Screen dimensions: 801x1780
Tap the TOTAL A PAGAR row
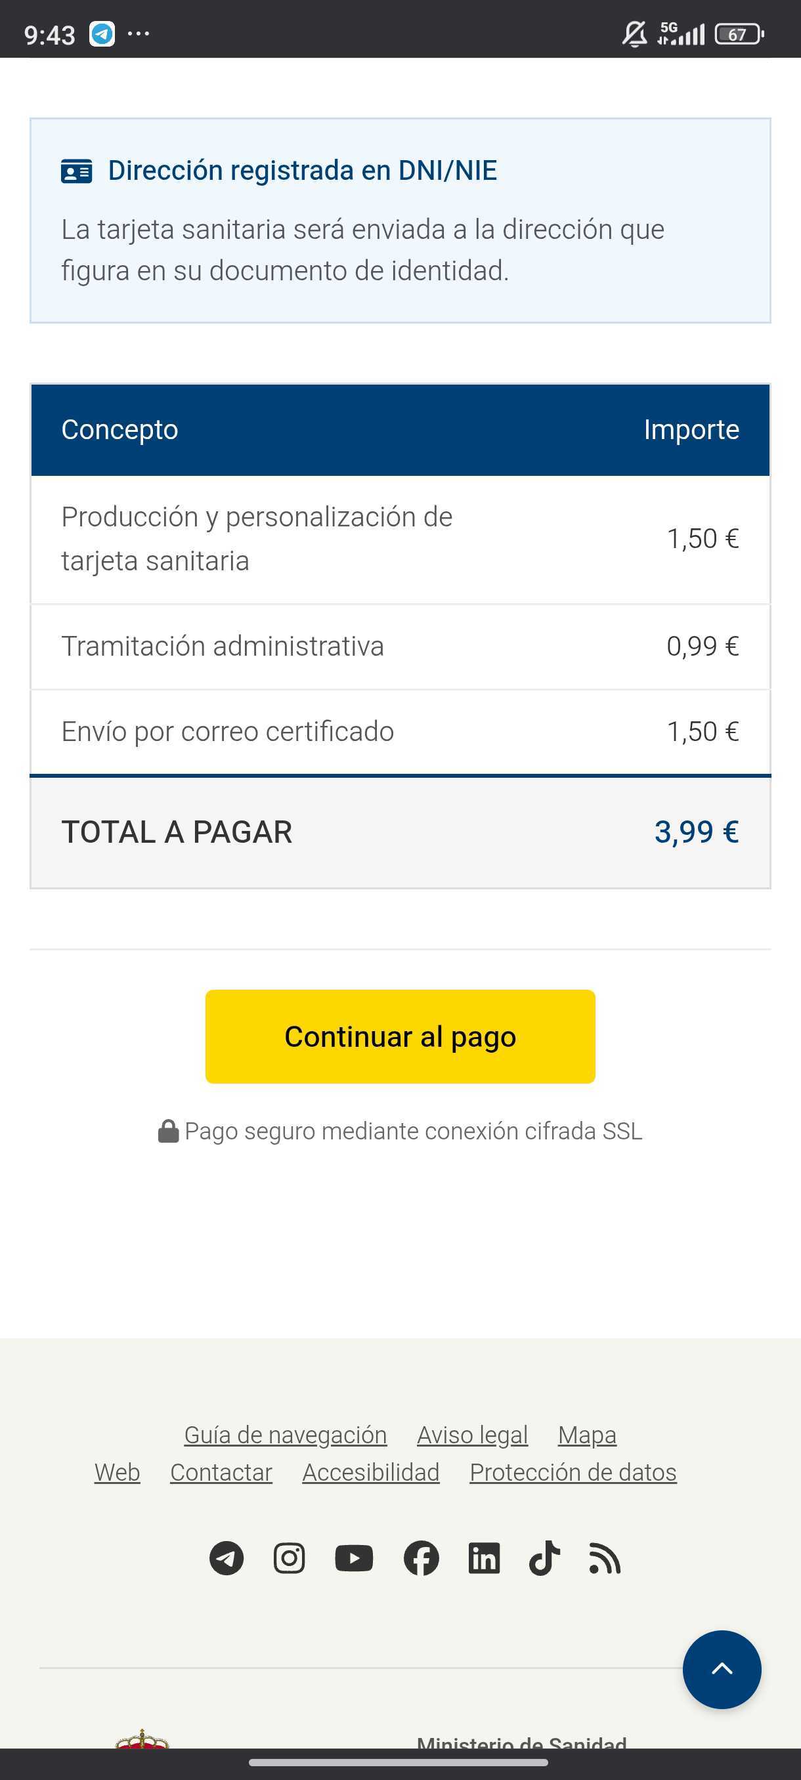[399, 832]
